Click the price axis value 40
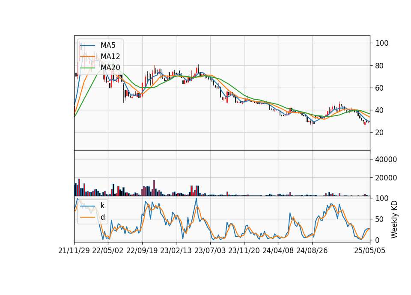 point(380,110)
